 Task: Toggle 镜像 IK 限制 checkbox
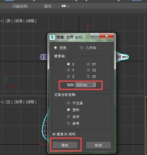click(54, 134)
